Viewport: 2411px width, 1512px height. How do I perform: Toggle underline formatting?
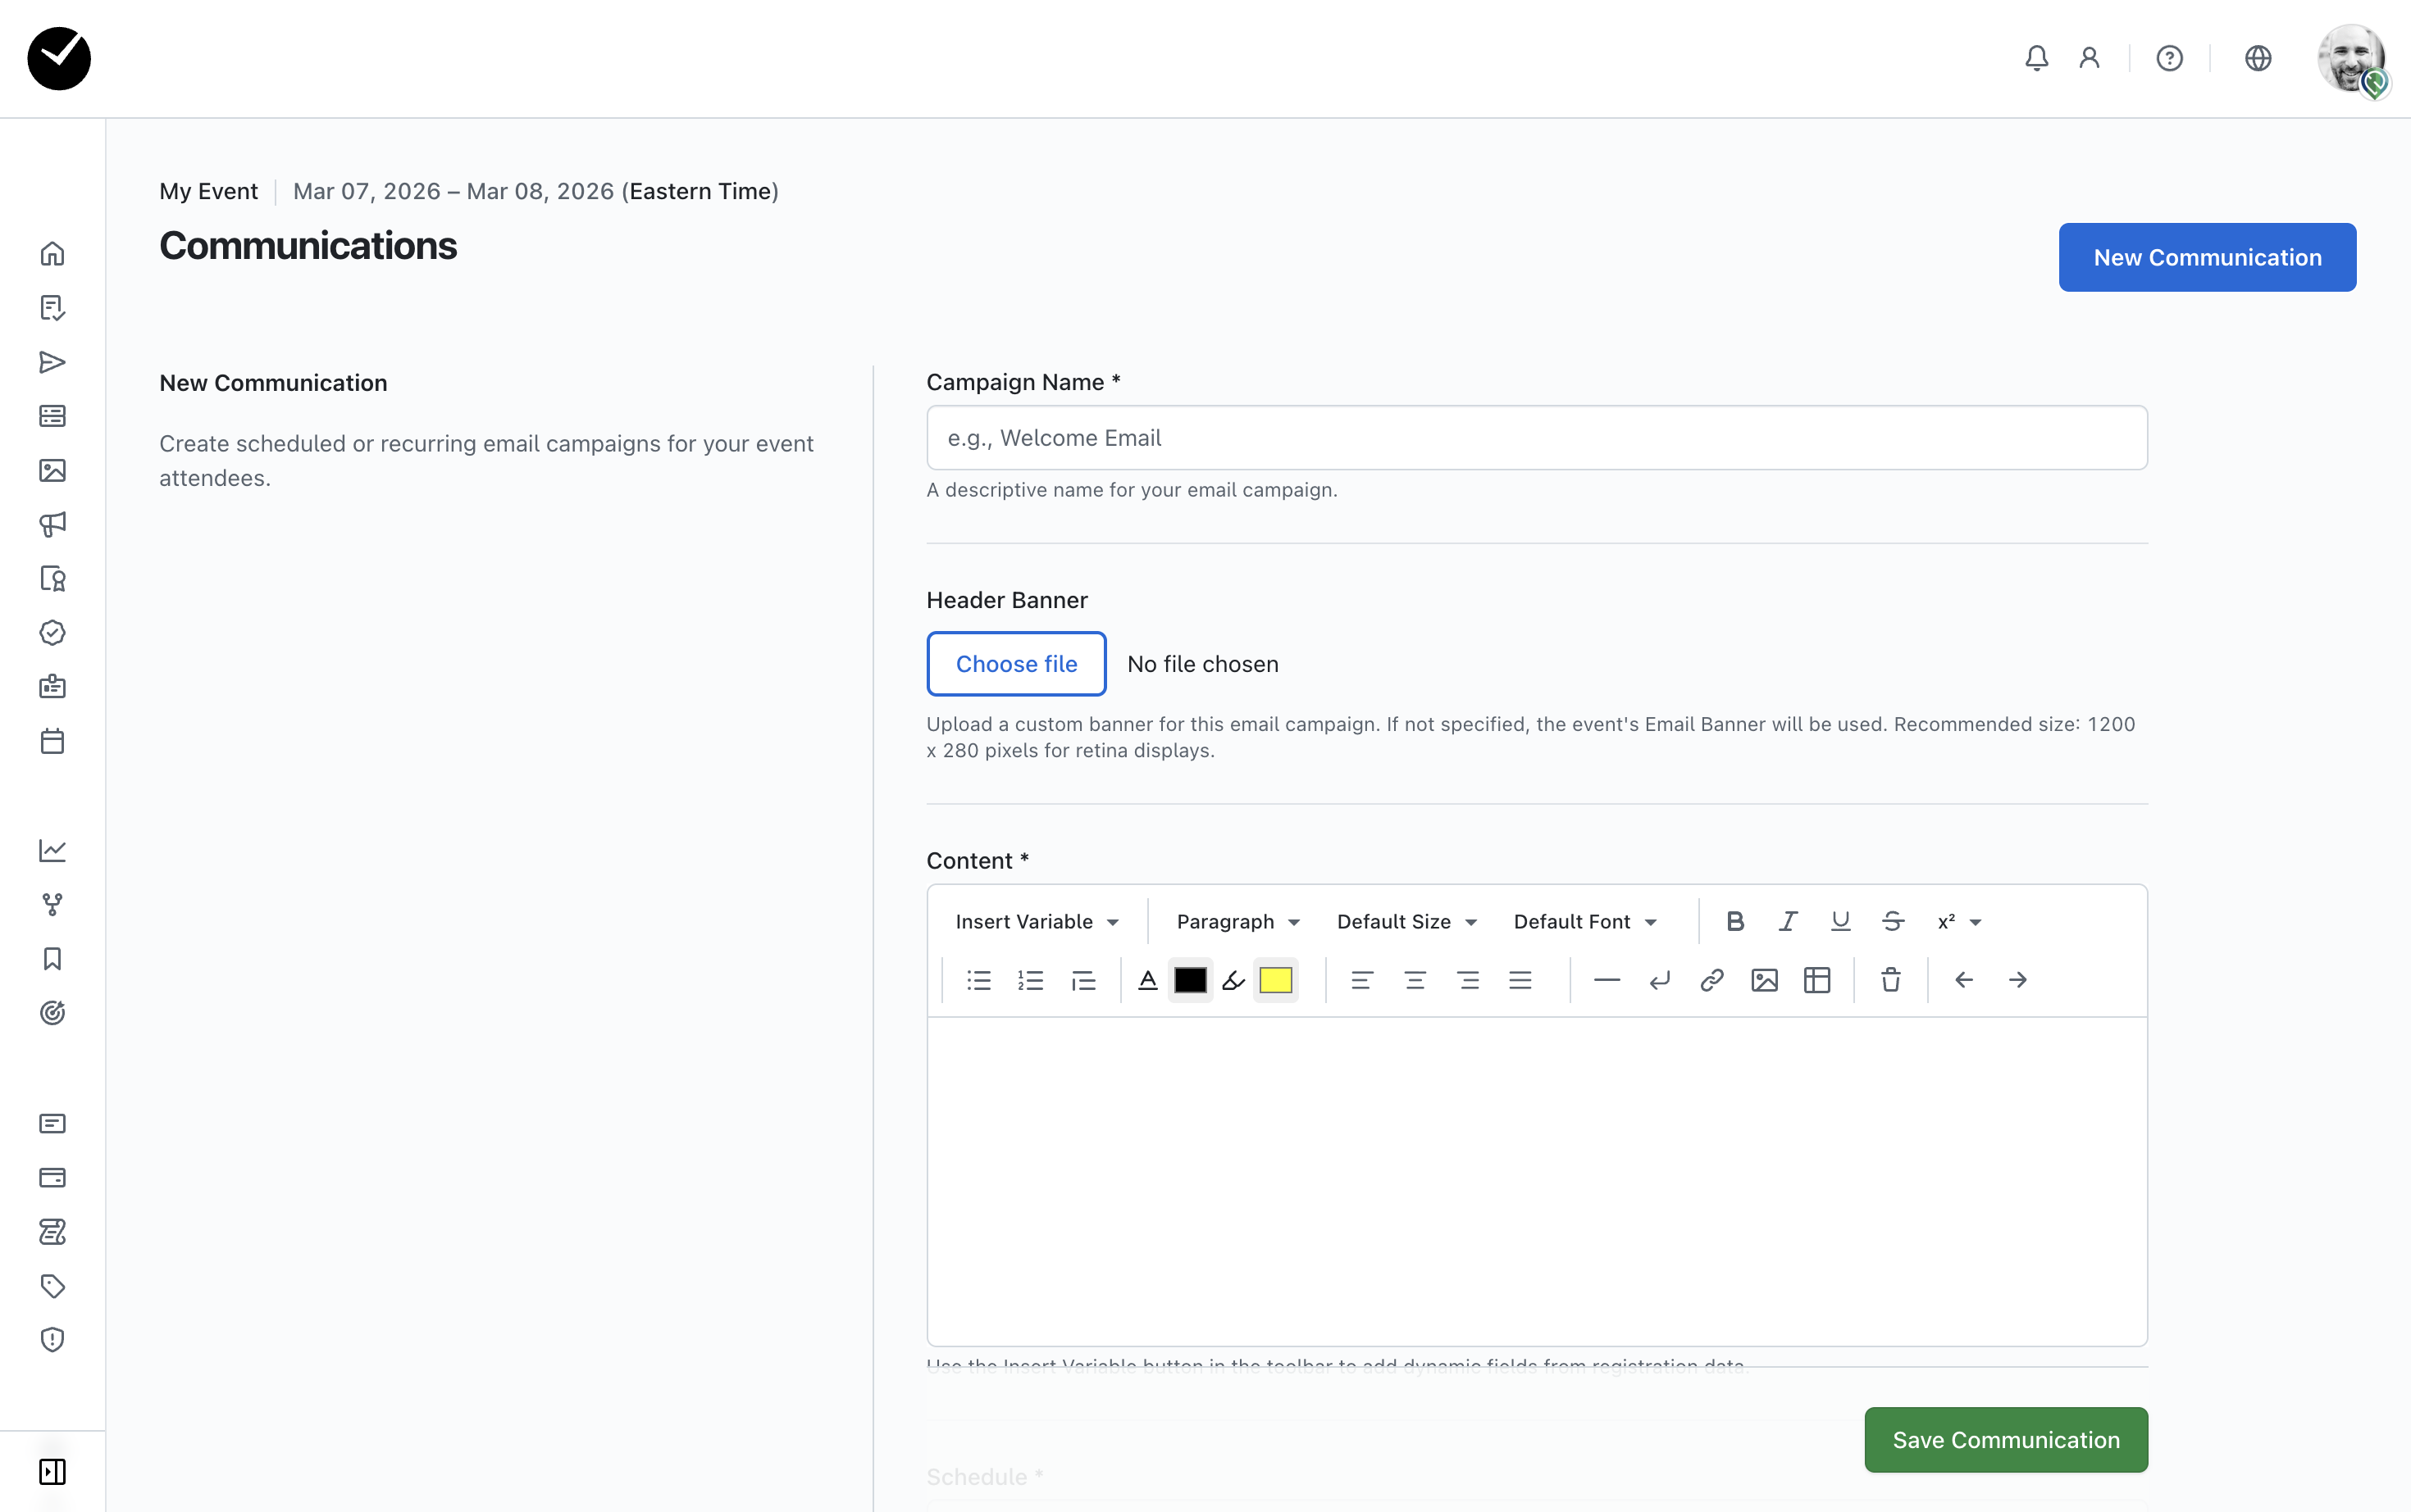click(1839, 921)
